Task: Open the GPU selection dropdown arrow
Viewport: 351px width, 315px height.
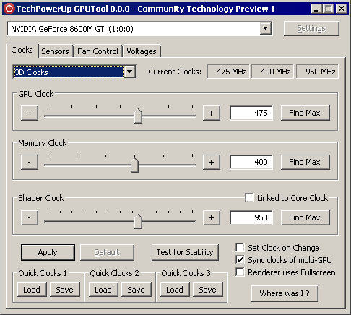Action: [265, 29]
